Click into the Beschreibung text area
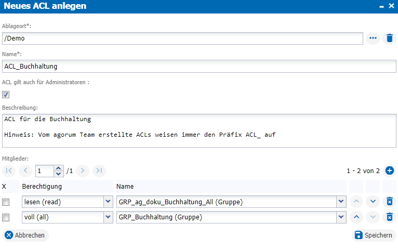 (x=199, y=130)
